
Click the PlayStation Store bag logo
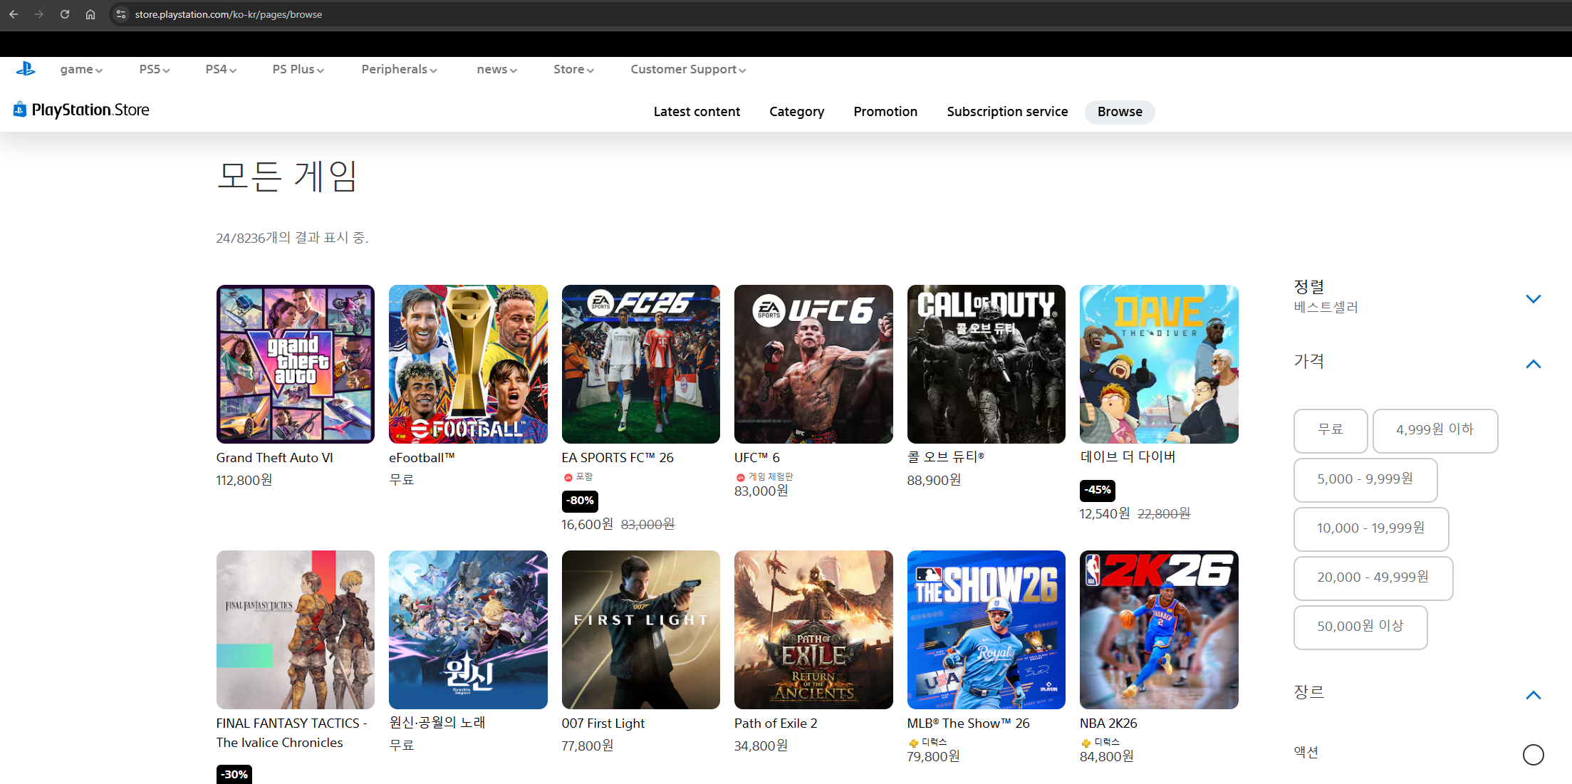coord(19,110)
